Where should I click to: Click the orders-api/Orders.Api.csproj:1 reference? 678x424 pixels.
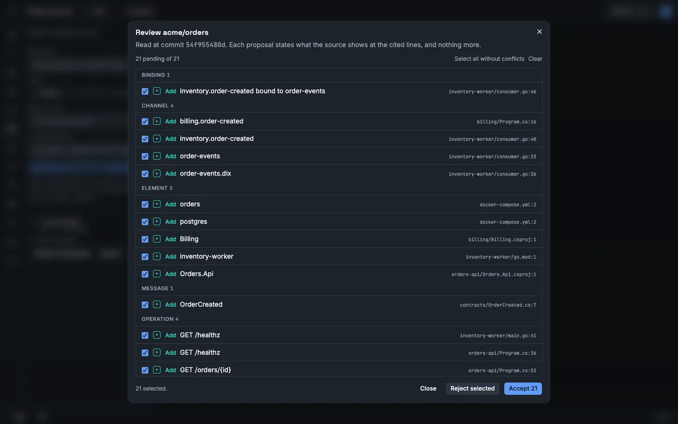[x=494, y=275]
